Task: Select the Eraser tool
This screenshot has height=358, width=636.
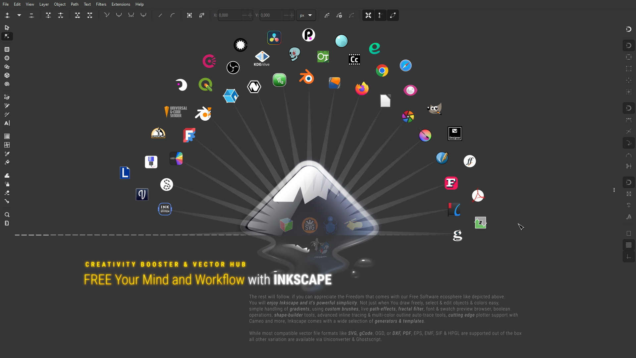Action: 7,193
